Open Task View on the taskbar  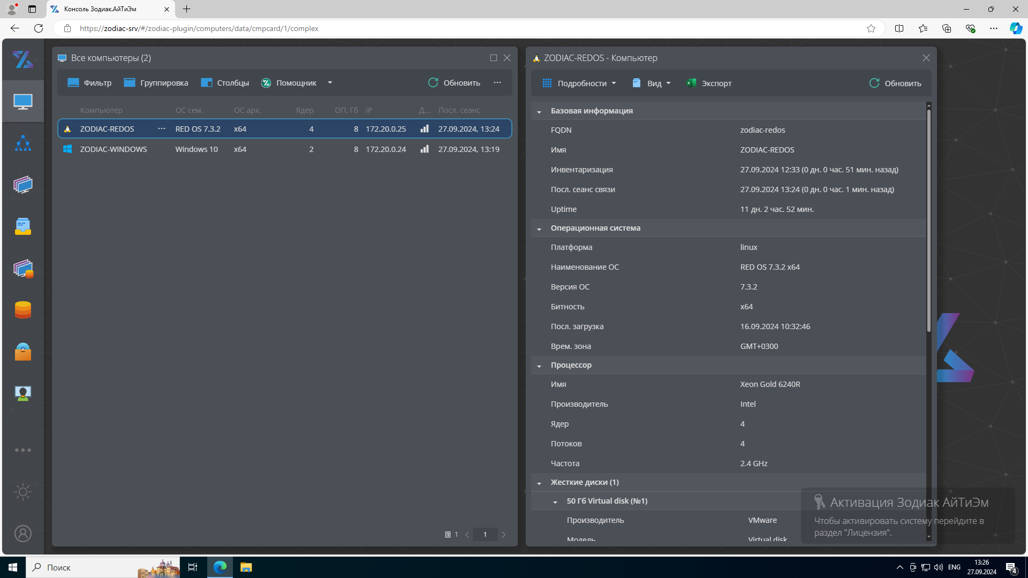pos(193,567)
